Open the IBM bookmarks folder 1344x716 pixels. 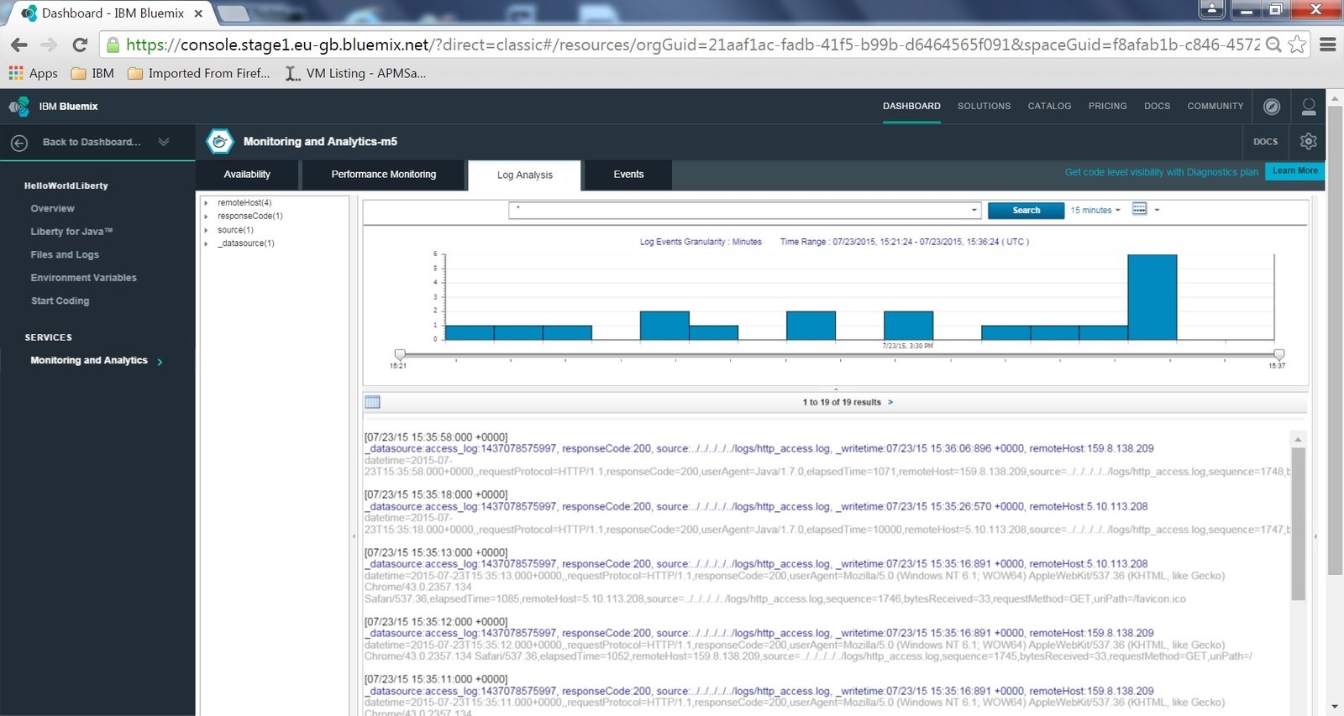click(92, 73)
